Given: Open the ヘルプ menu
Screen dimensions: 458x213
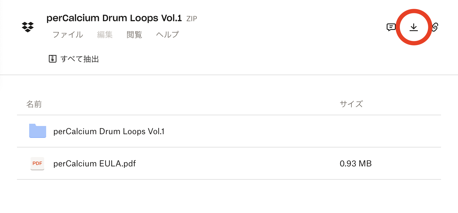Looking at the screenshot, I should click(x=167, y=34).
